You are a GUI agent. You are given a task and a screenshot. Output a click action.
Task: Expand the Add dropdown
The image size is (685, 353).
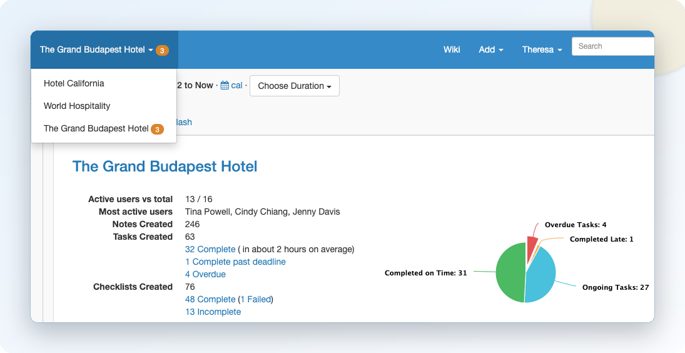coord(490,50)
